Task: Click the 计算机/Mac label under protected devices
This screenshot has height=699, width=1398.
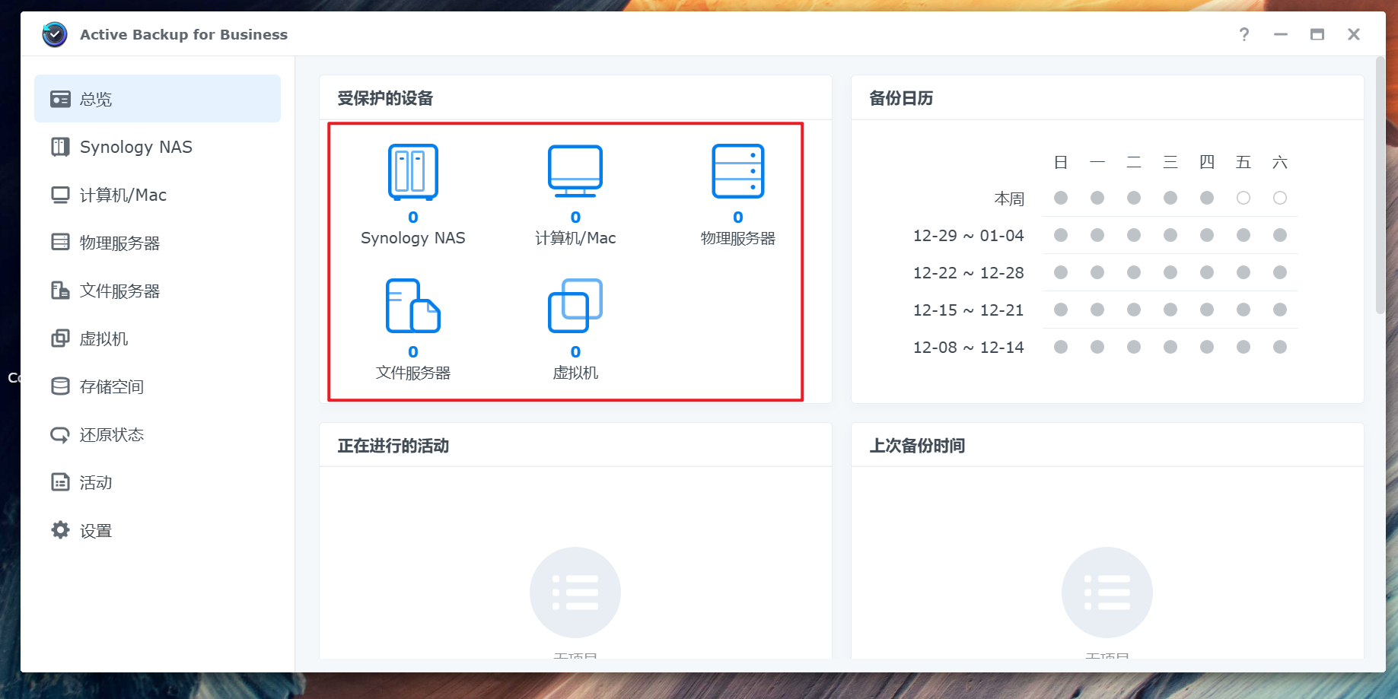Action: [575, 238]
